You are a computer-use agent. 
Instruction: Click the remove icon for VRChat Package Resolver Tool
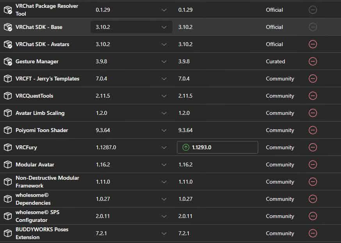click(x=313, y=10)
